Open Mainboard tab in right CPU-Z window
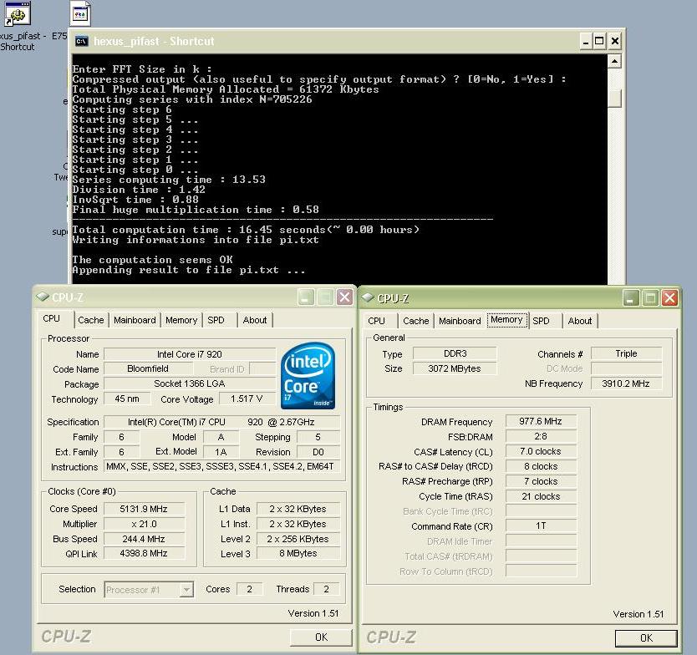Image resolution: width=697 pixels, height=655 pixels. click(x=460, y=321)
